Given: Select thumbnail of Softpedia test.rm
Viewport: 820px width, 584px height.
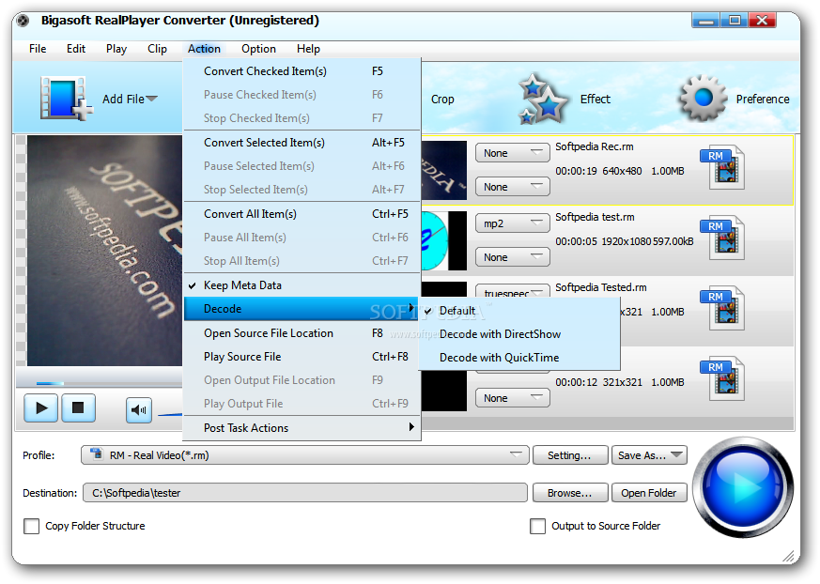Looking at the screenshot, I should click(x=444, y=240).
